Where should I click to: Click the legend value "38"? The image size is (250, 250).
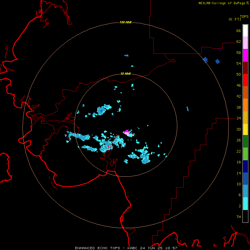coord(239,107)
